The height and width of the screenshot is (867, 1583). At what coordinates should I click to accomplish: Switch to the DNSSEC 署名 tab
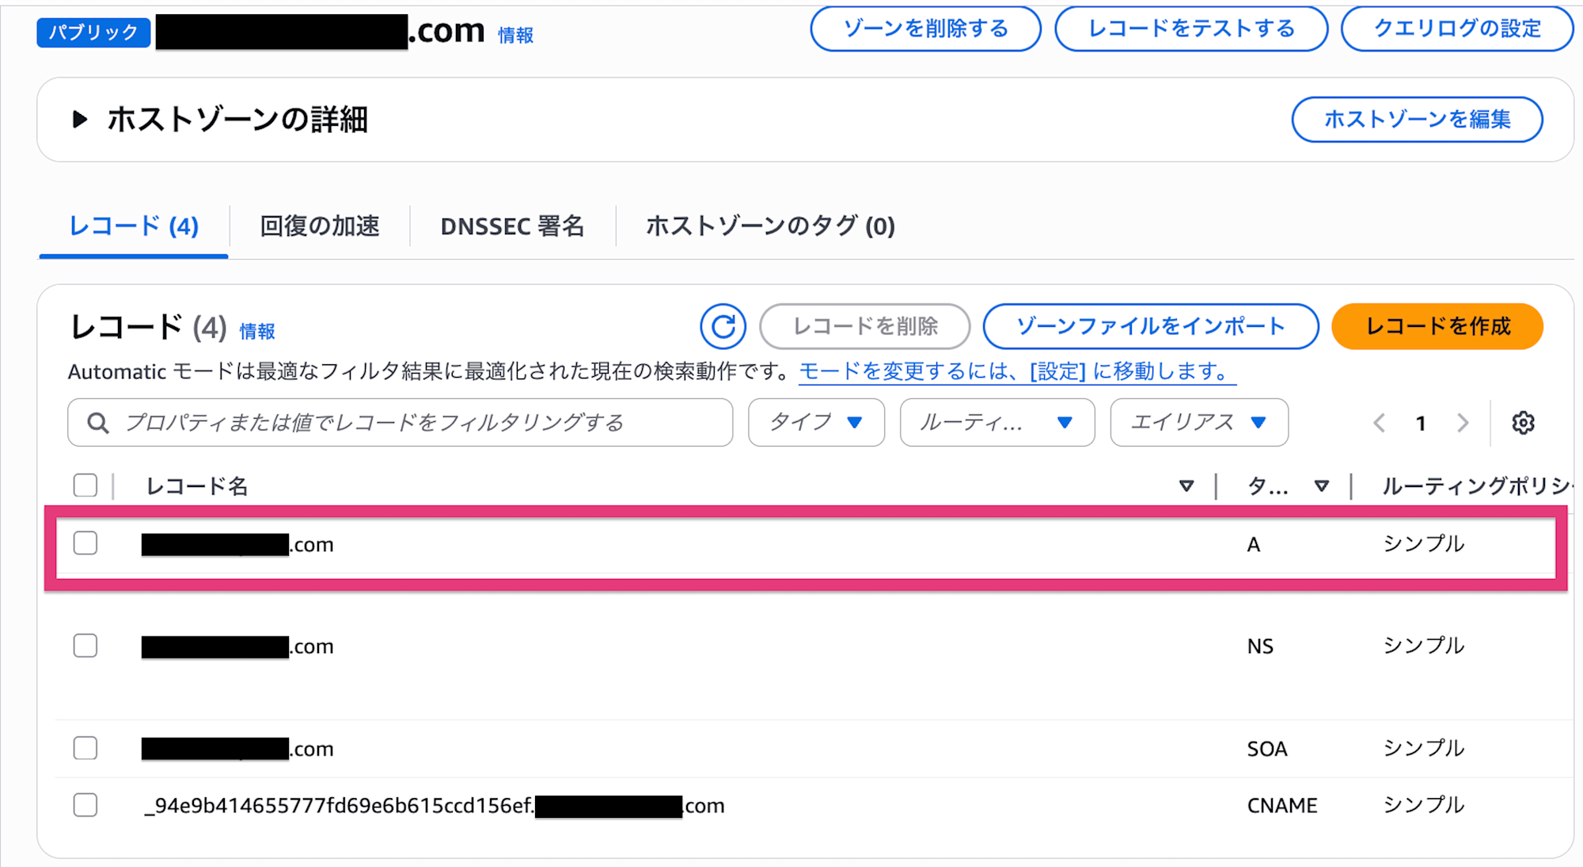click(x=512, y=227)
